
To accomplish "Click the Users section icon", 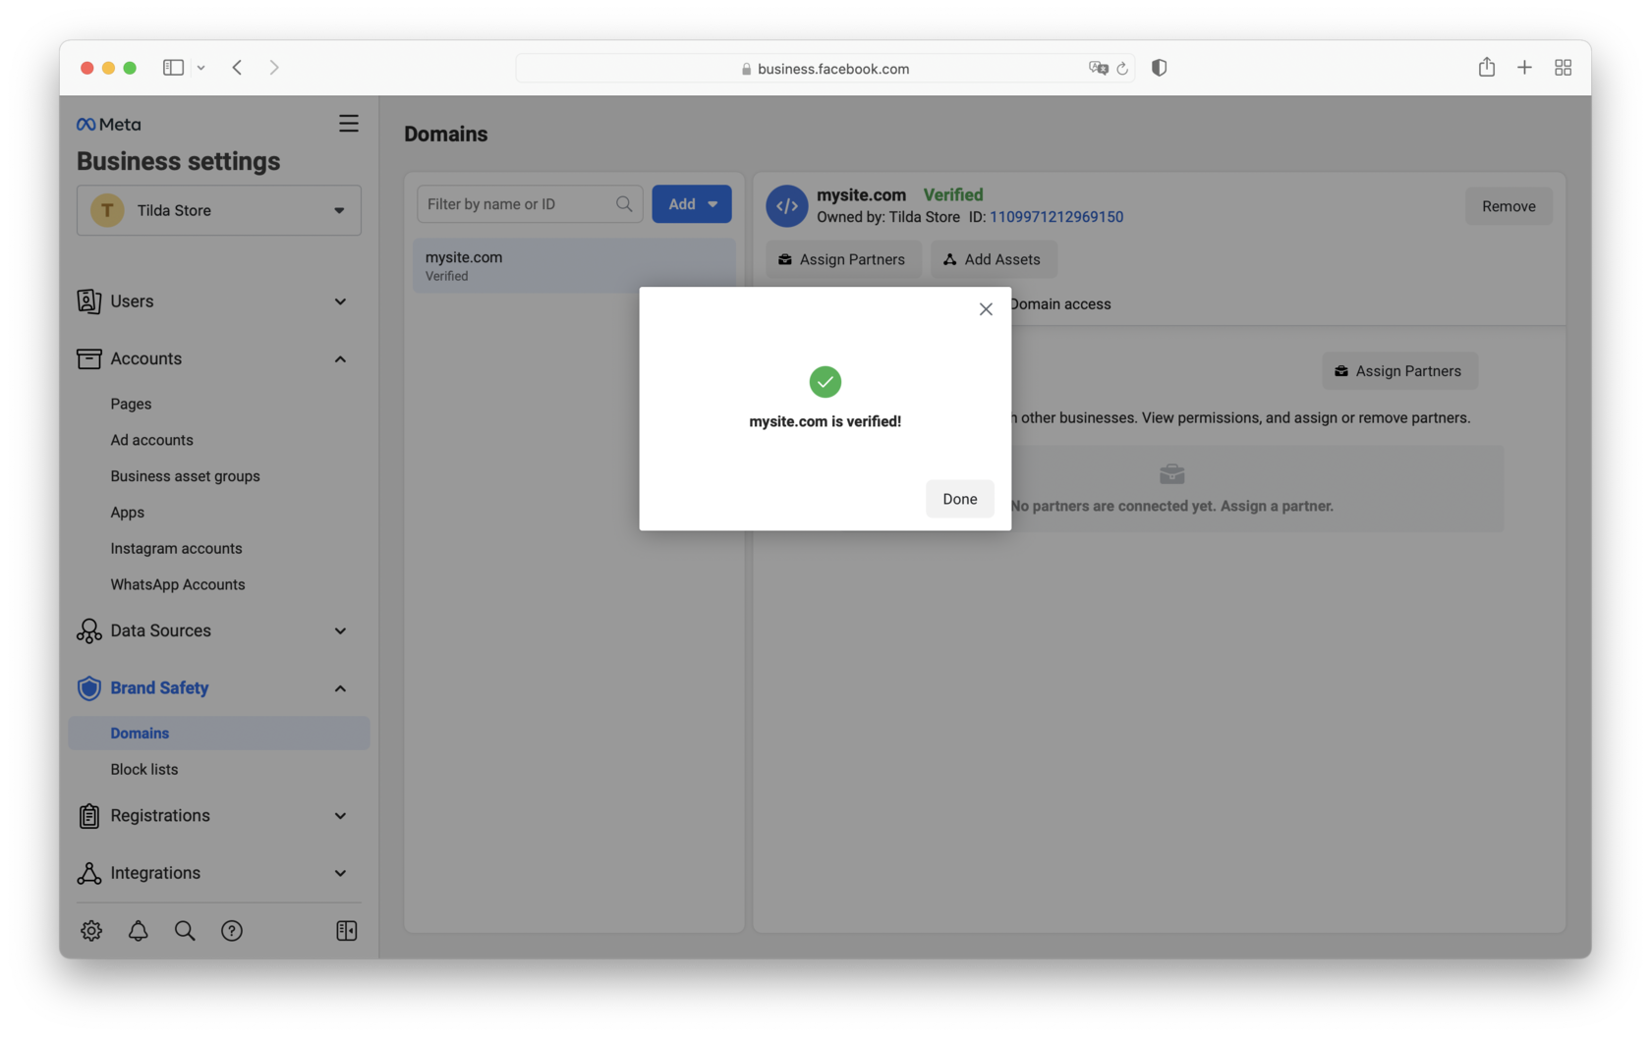I will coord(89,301).
